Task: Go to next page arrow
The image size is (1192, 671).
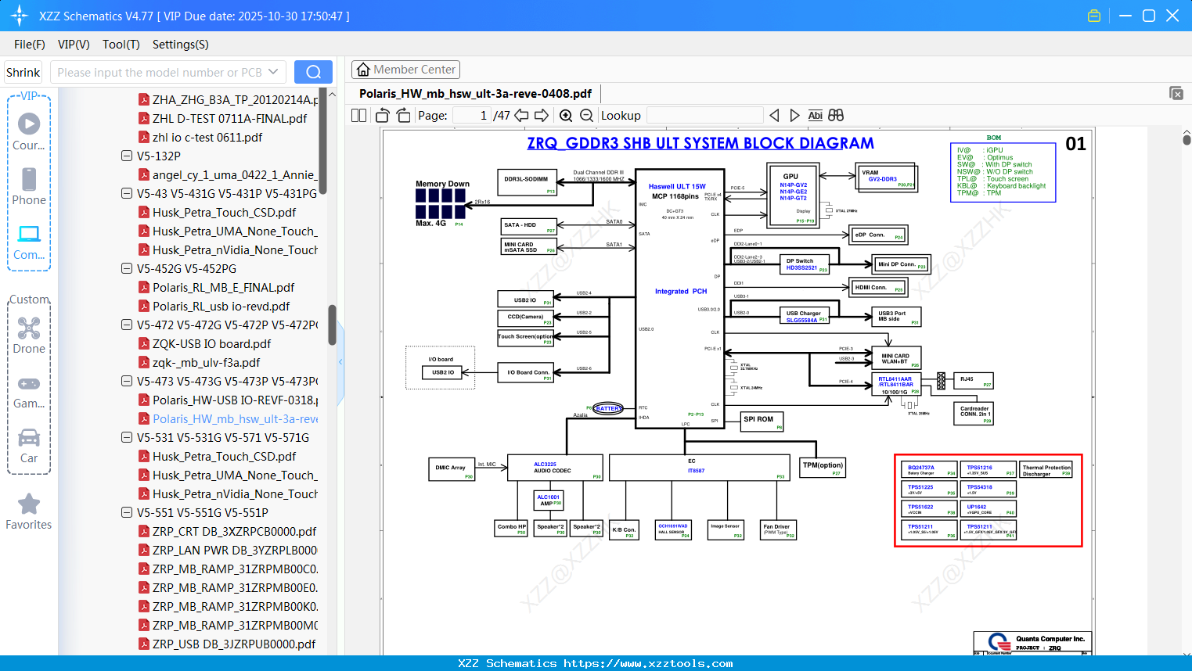Action: 542,116
